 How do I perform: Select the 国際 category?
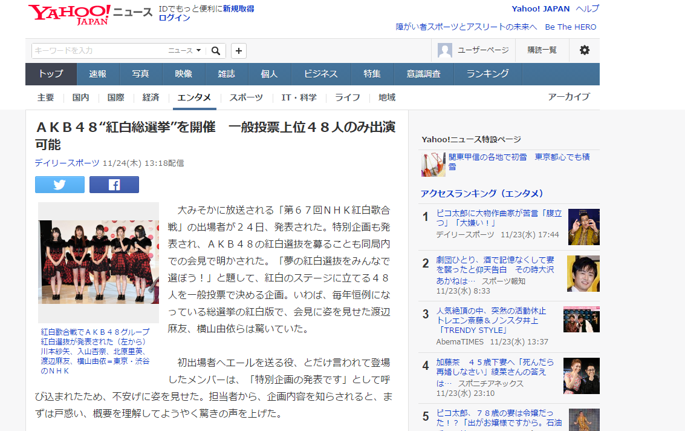(x=115, y=97)
